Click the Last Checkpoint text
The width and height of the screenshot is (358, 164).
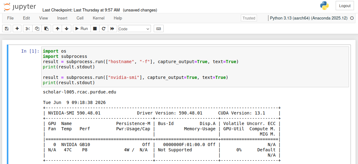pos(81,10)
